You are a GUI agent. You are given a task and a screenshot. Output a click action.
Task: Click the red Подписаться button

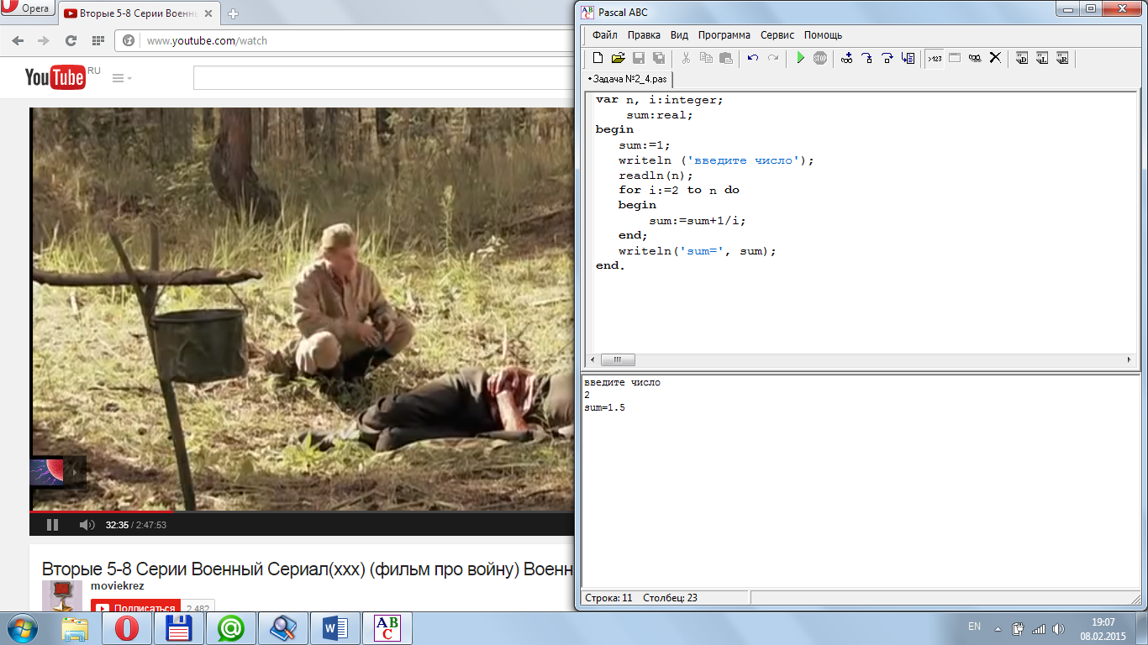[x=135, y=608]
